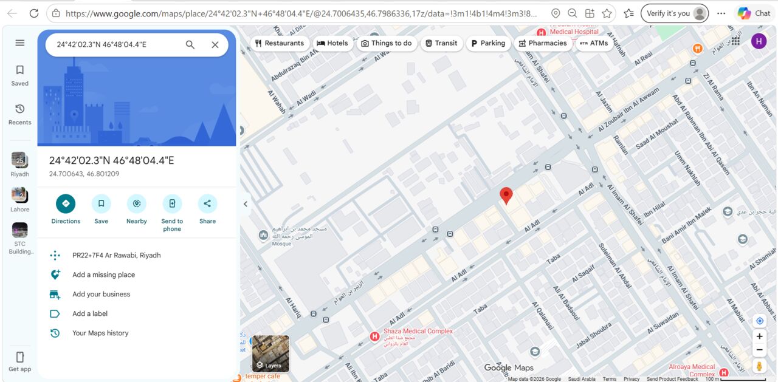Search Nearby the pinned location

137,210
